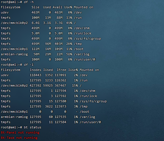The image size is (164, 141).
Task: Click the '6.4G' size value
Action: pos(35,23)
